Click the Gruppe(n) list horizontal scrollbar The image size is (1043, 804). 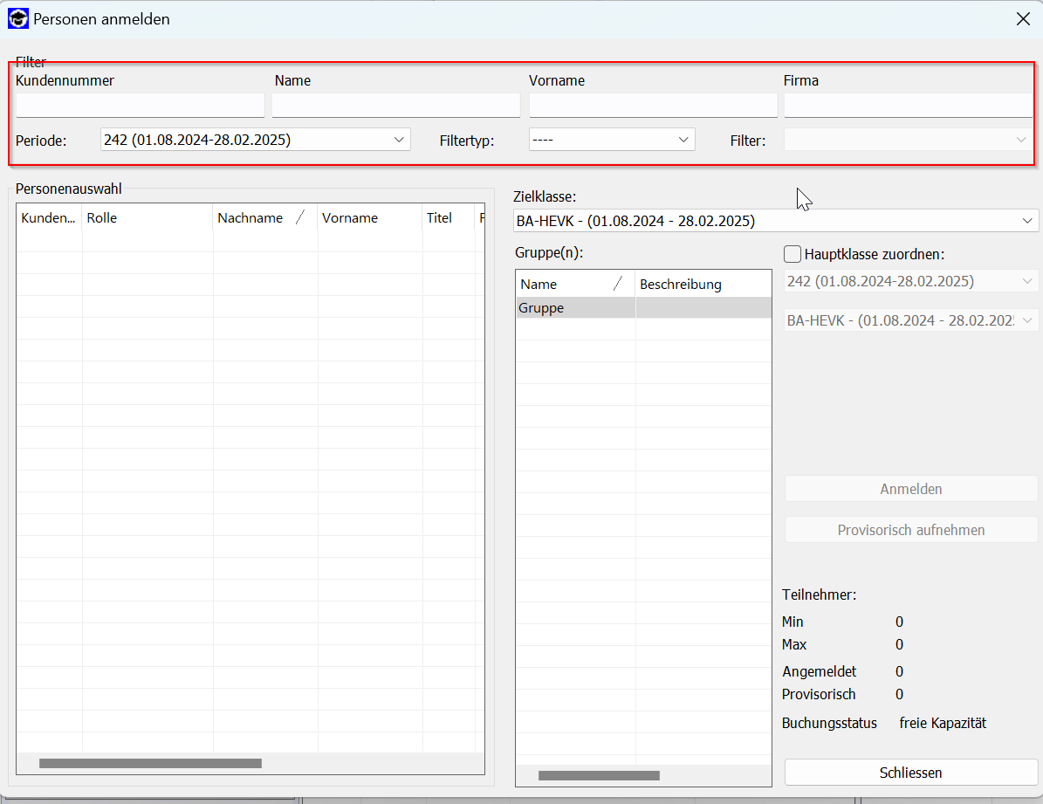click(599, 775)
